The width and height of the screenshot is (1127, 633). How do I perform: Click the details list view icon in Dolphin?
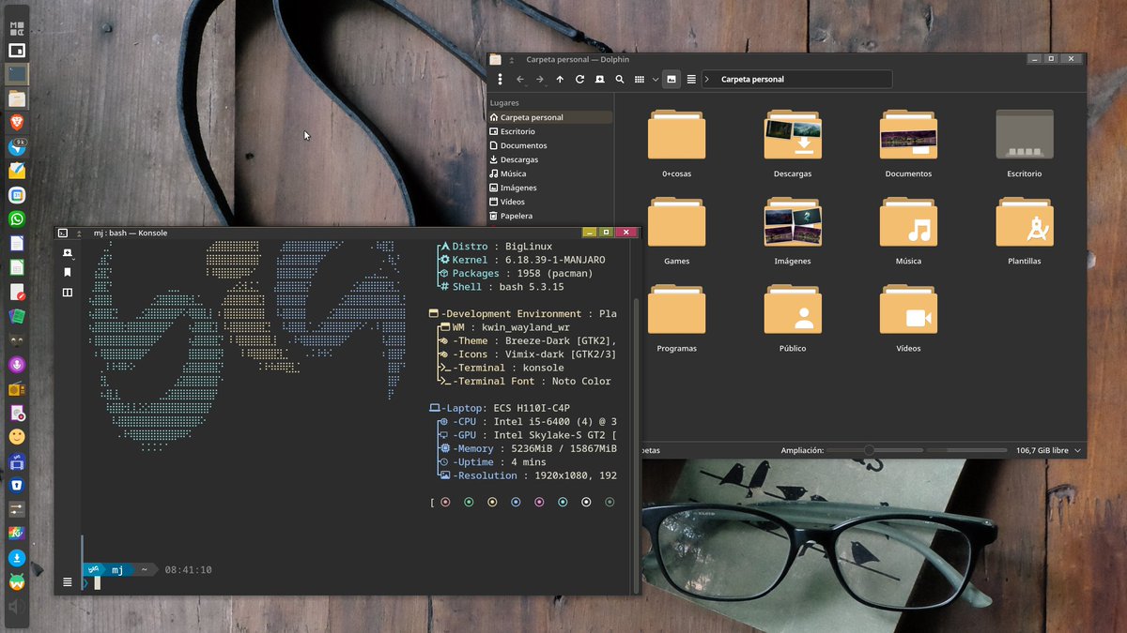click(x=691, y=80)
